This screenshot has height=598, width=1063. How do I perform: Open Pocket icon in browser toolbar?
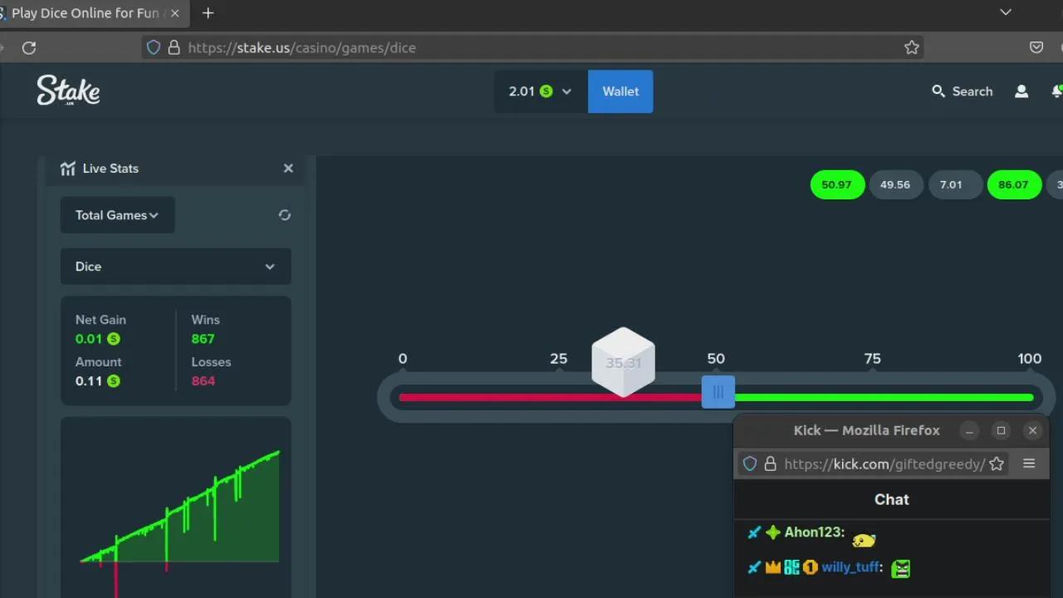1036,47
